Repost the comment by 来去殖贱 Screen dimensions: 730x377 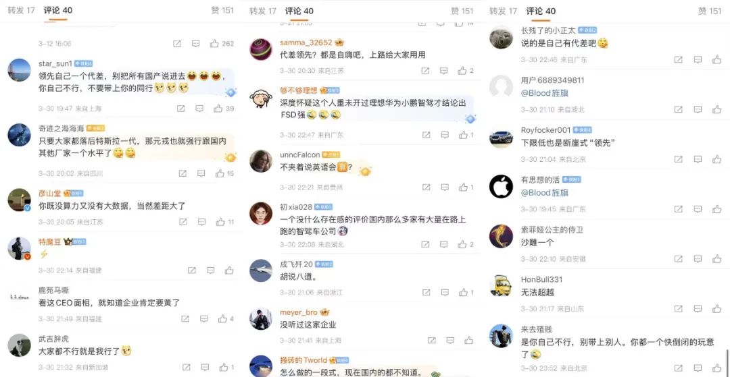point(679,369)
